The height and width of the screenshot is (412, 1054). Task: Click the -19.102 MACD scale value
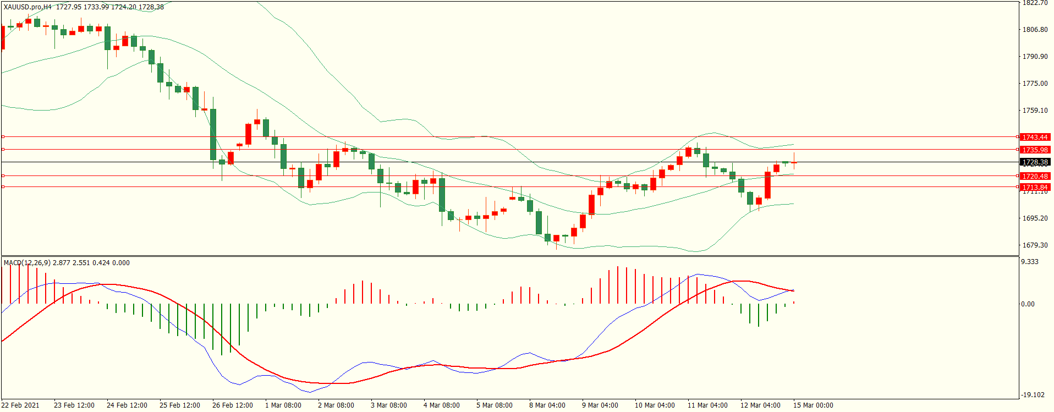tap(1033, 395)
